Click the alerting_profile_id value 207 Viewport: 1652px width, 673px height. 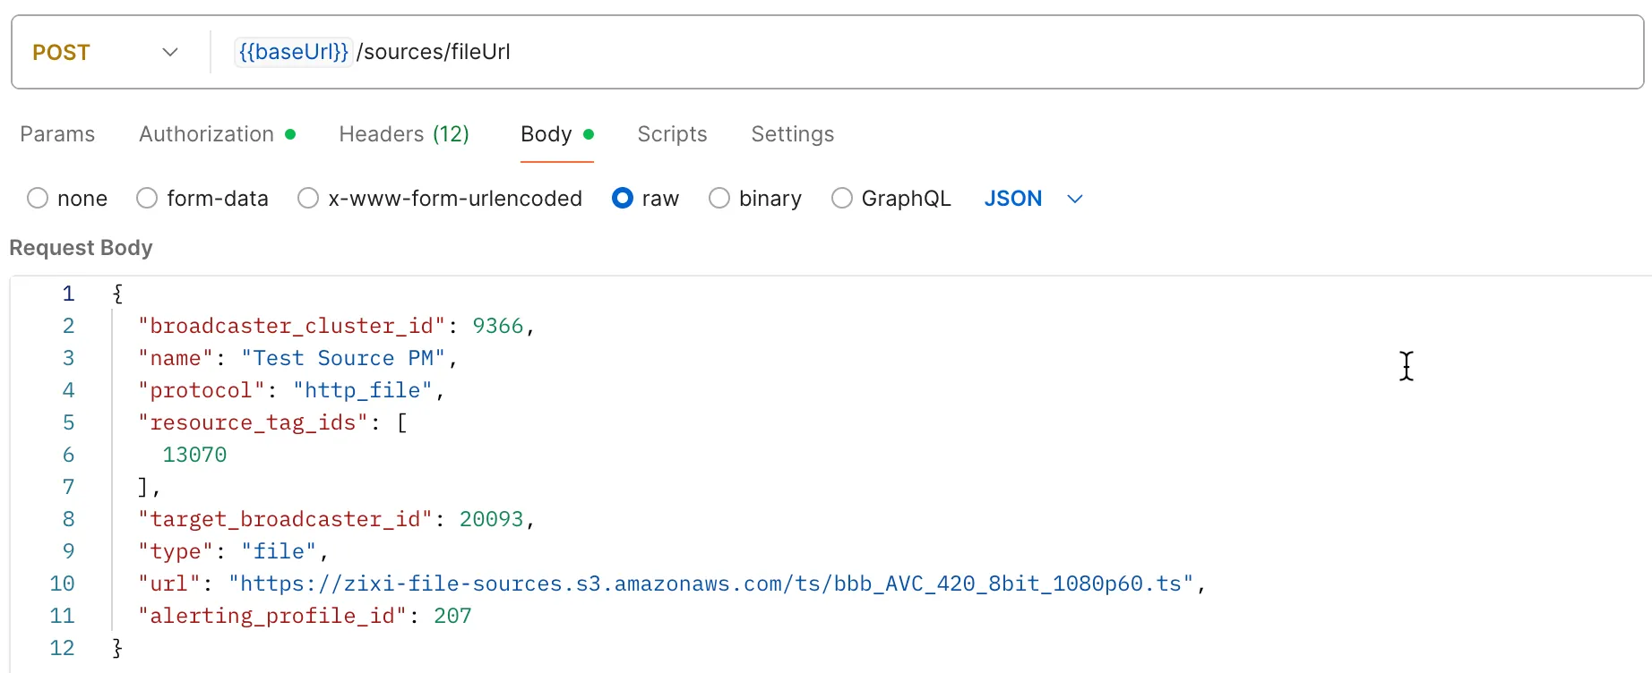452,616
